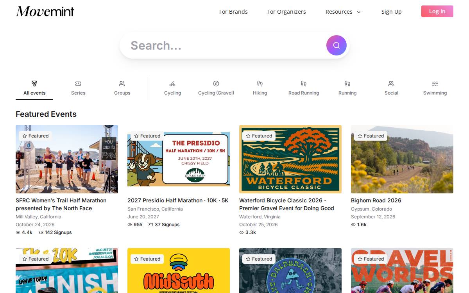Click the 142 Signups text
469x293 pixels.
coord(58,232)
